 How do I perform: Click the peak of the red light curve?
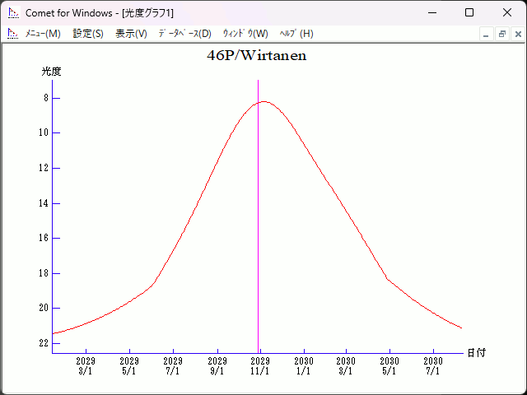[263, 101]
